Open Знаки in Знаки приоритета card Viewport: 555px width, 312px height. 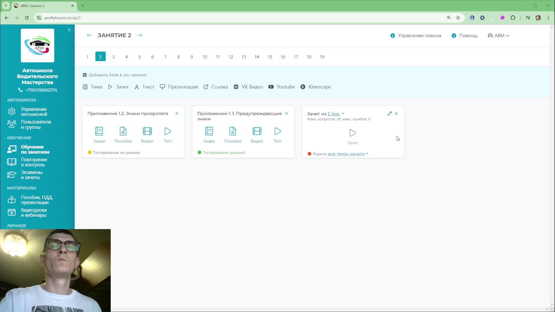(x=99, y=135)
